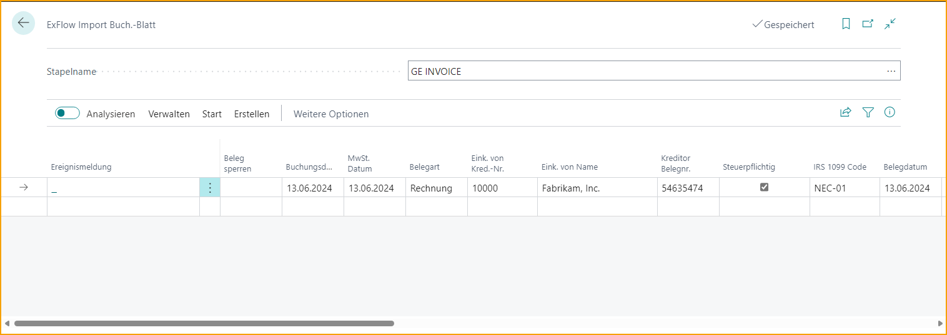947x335 pixels.
Task: Collapse the page with the shrink icon
Action: [x=890, y=24]
